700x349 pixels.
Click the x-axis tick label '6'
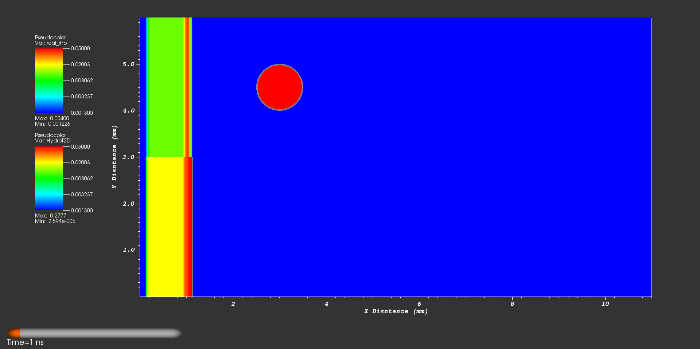coord(419,304)
